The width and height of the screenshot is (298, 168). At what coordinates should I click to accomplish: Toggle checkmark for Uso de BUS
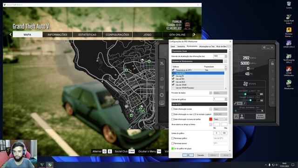[173, 82]
